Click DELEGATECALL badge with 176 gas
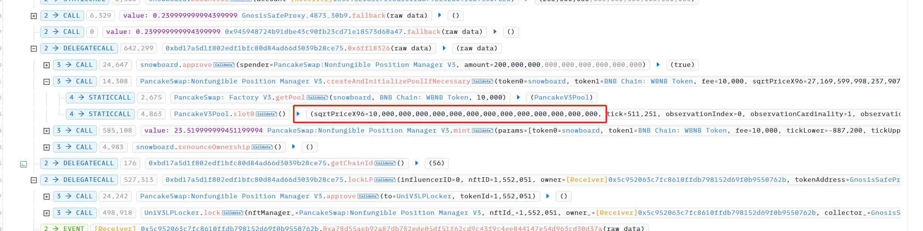Image resolution: width=923 pixels, height=231 pixels. pos(79,163)
